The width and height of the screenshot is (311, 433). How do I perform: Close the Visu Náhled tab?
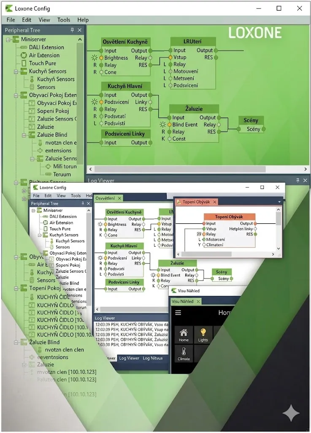click(x=198, y=301)
